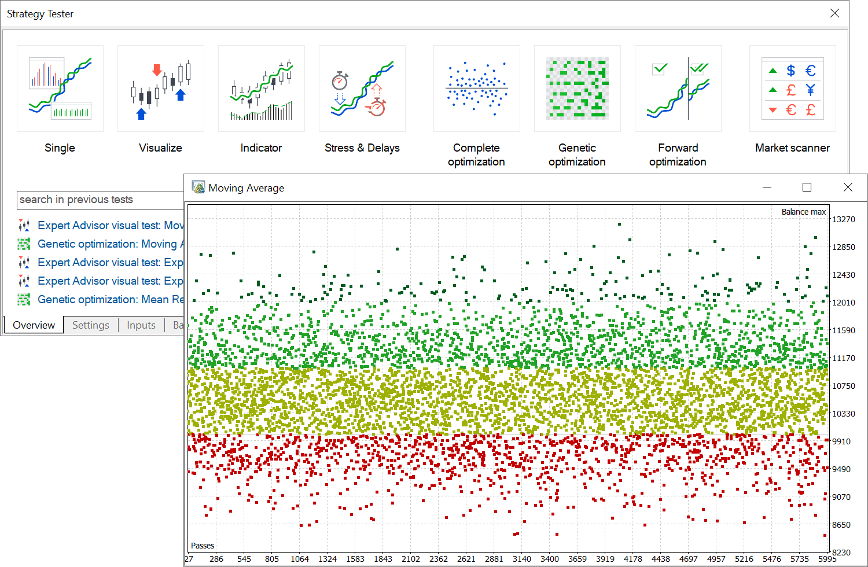Open the Market scanner
Image resolution: width=868 pixels, height=567 pixels.
tap(792, 89)
